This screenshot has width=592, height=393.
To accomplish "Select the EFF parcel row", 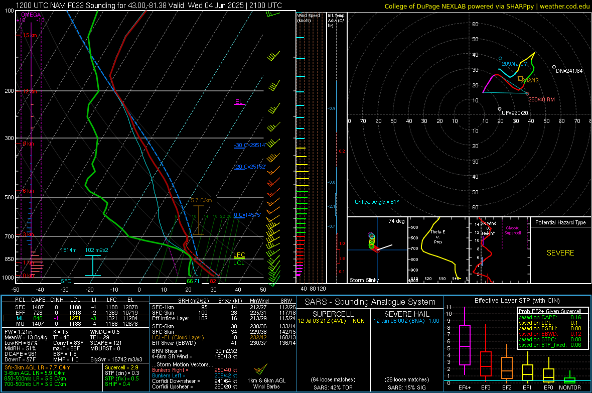I will pos(76,313).
